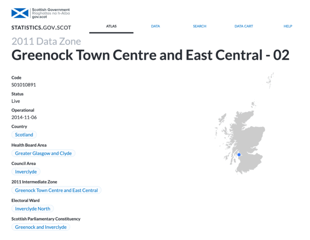Open the SEARCH navigation tab
The image size is (310, 240).
pos(199,26)
